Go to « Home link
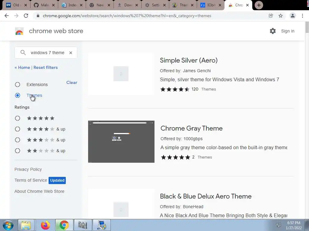The height and width of the screenshot is (231, 309). pos(22,67)
